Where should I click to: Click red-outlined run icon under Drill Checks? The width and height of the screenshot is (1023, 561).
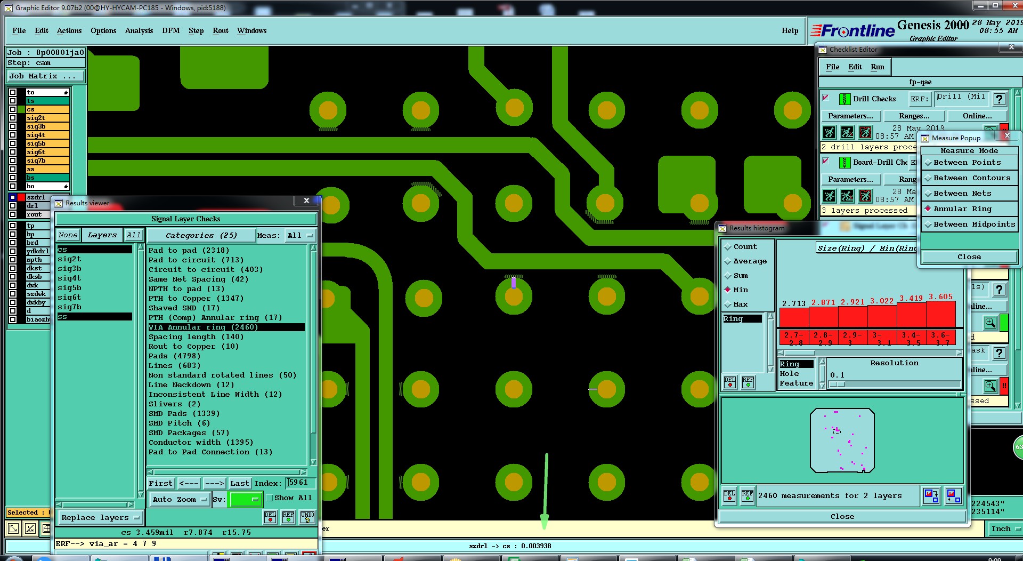865,132
